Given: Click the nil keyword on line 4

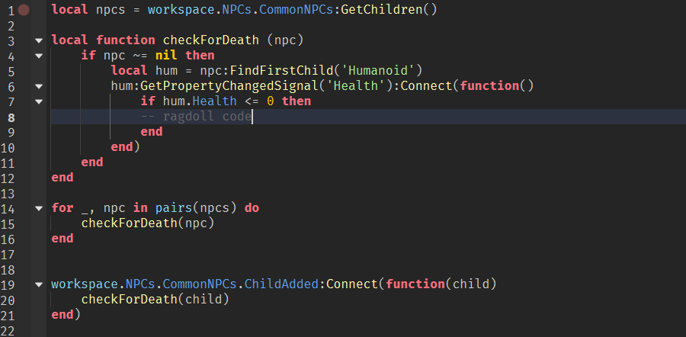Looking at the screenshot, I should [166, 56].
